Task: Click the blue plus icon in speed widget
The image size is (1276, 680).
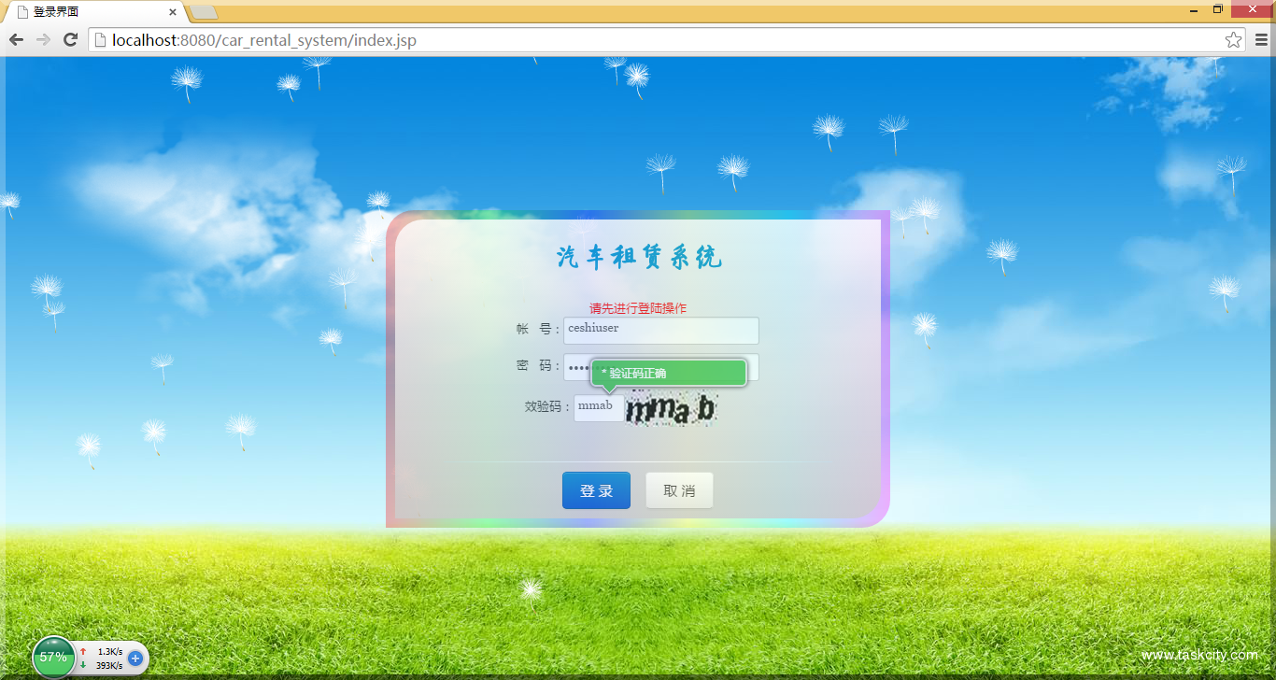Action: coord(135,658)
